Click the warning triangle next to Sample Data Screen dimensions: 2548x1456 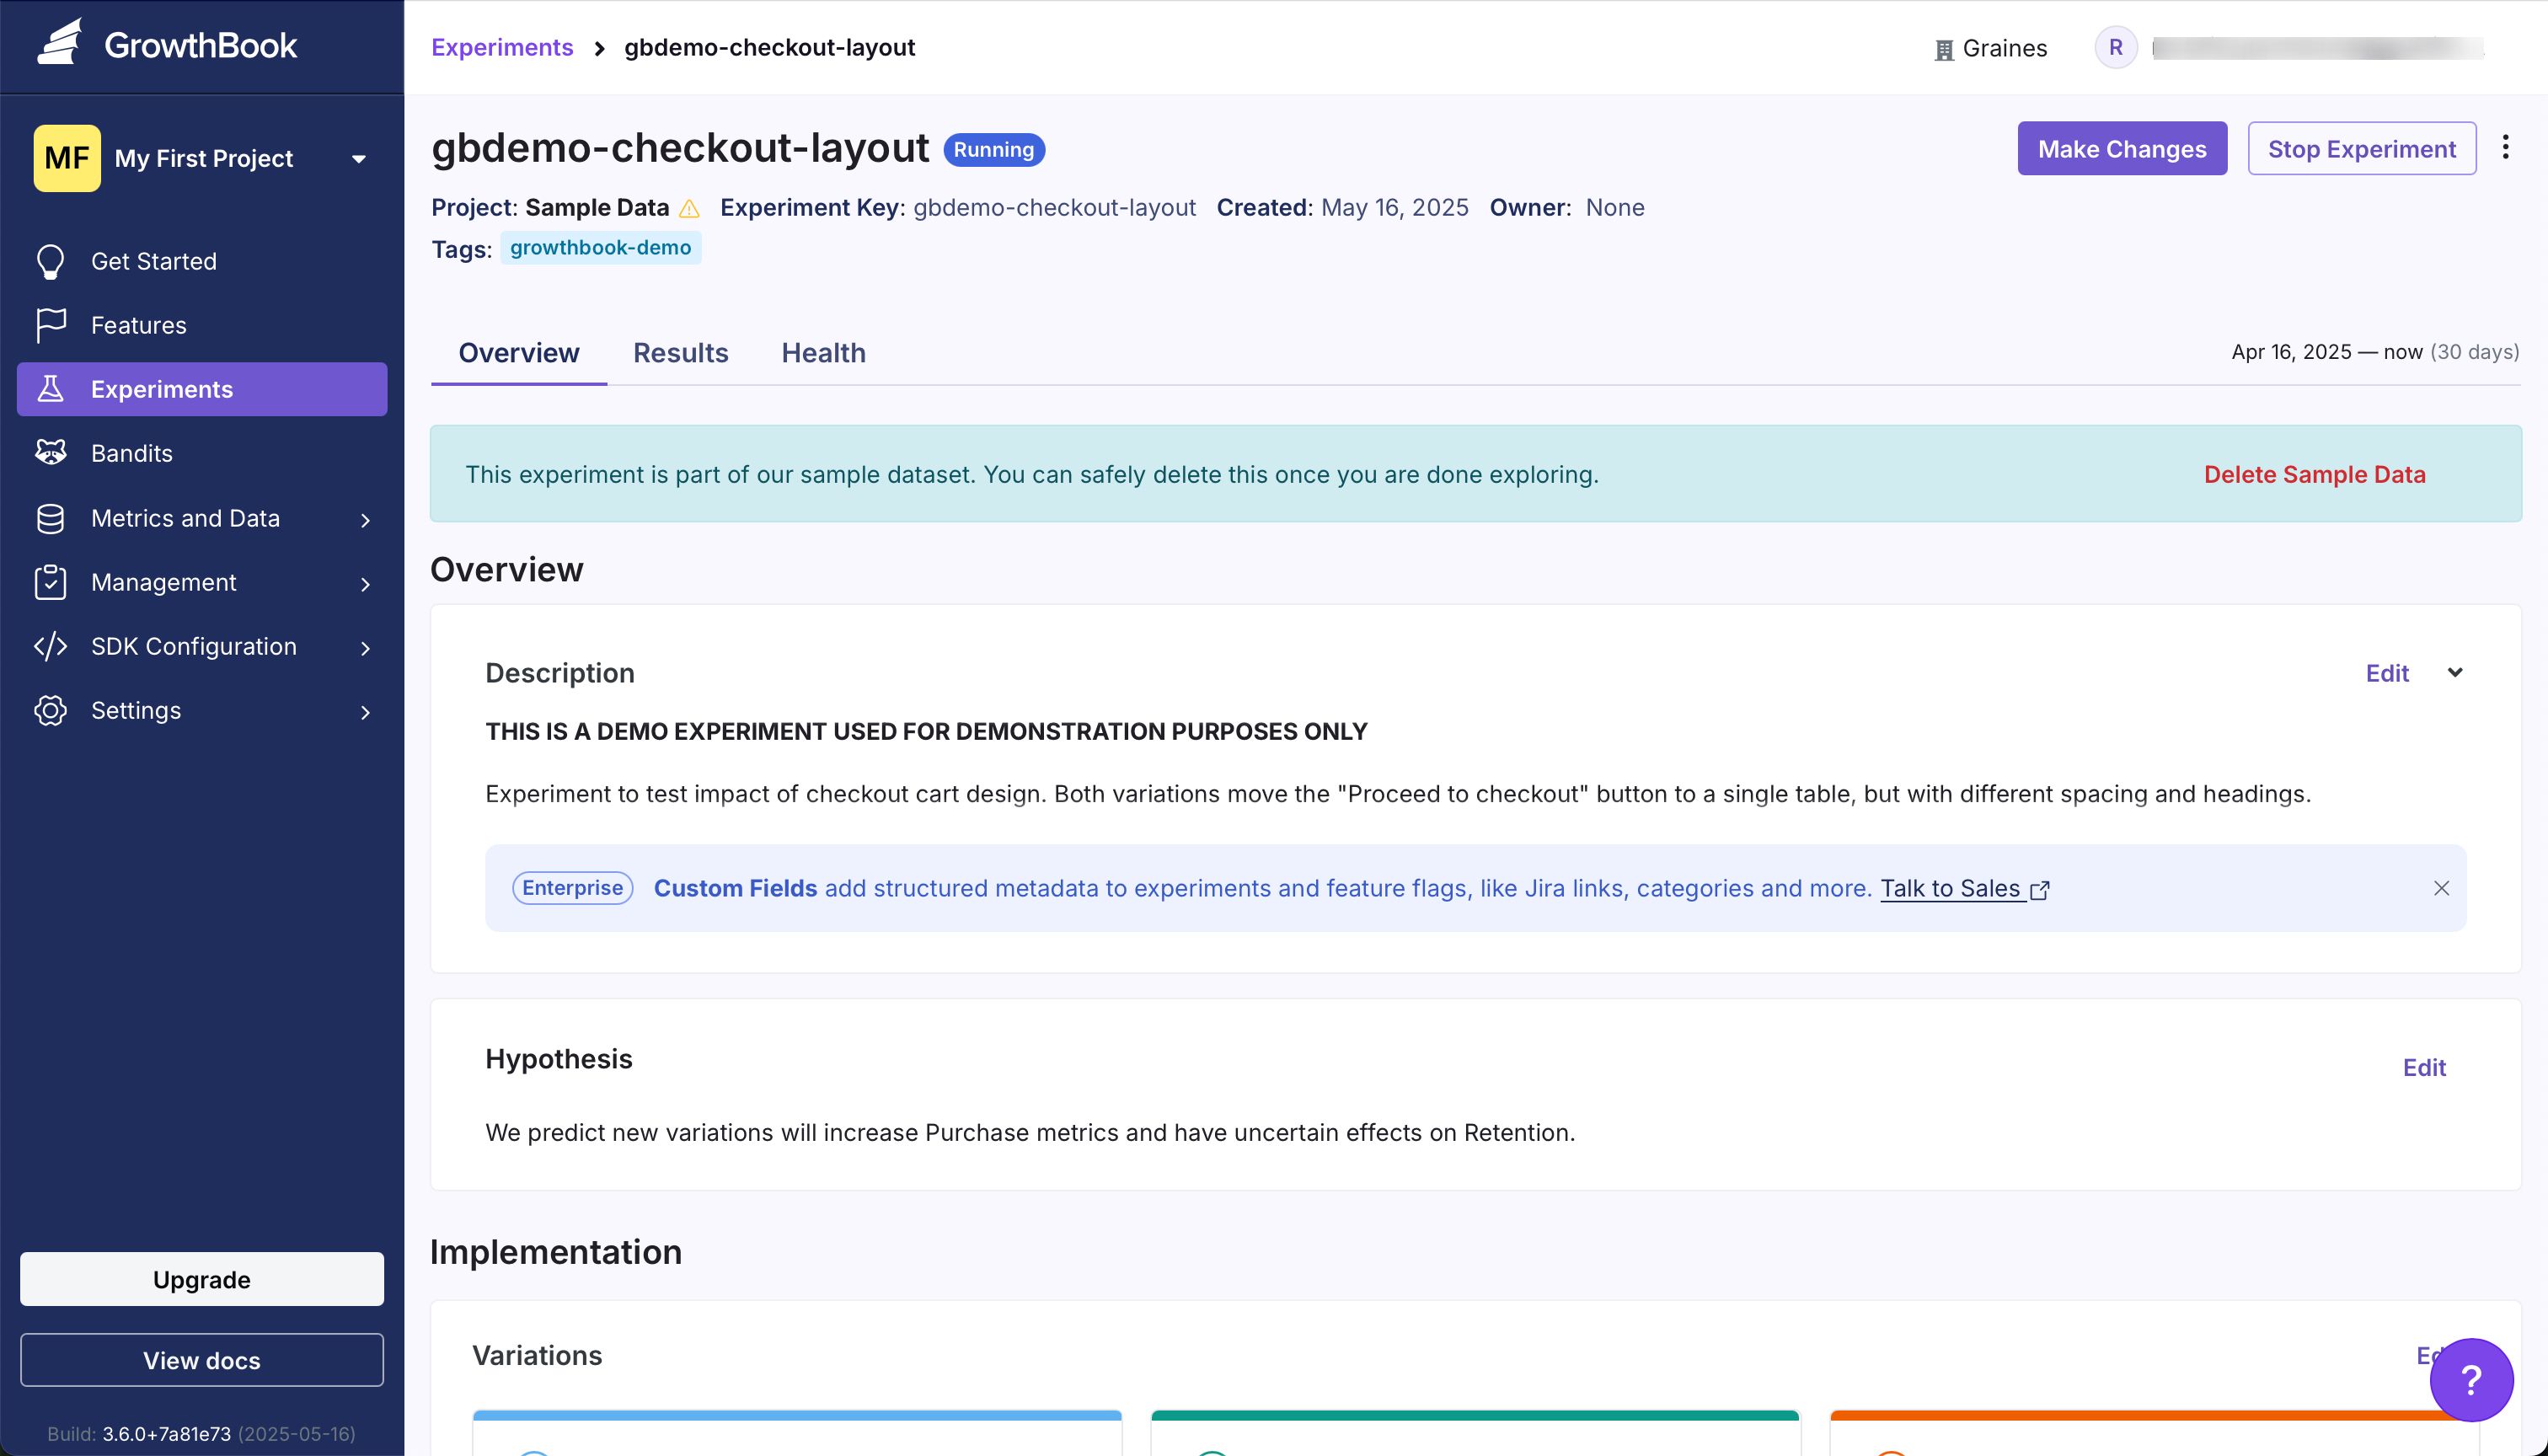(689, 208)
